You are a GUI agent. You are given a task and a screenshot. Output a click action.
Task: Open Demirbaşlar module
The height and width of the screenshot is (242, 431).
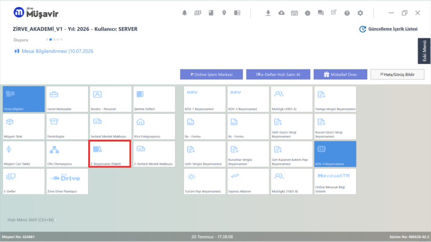click(x=67, y=127)
